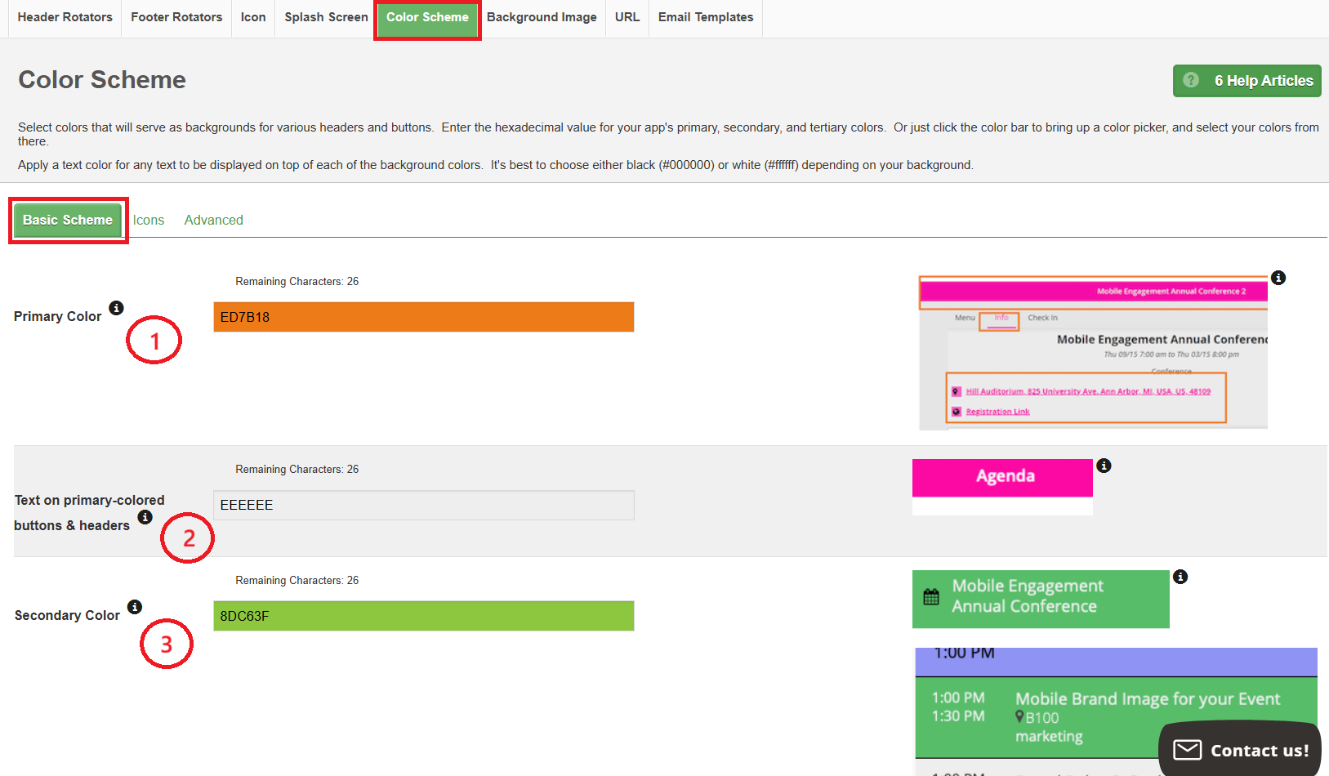Click orange Primary Color bar ED7B18
Image resolution: width=1329 pixels, height=776 pixels.
point(423,317)
